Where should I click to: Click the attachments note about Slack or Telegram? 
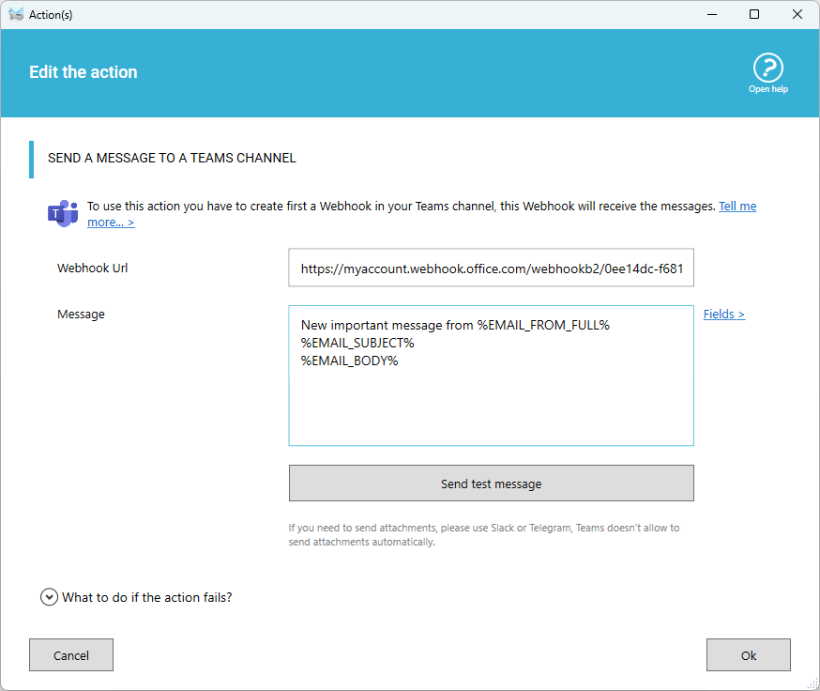(x=484, y=535)
